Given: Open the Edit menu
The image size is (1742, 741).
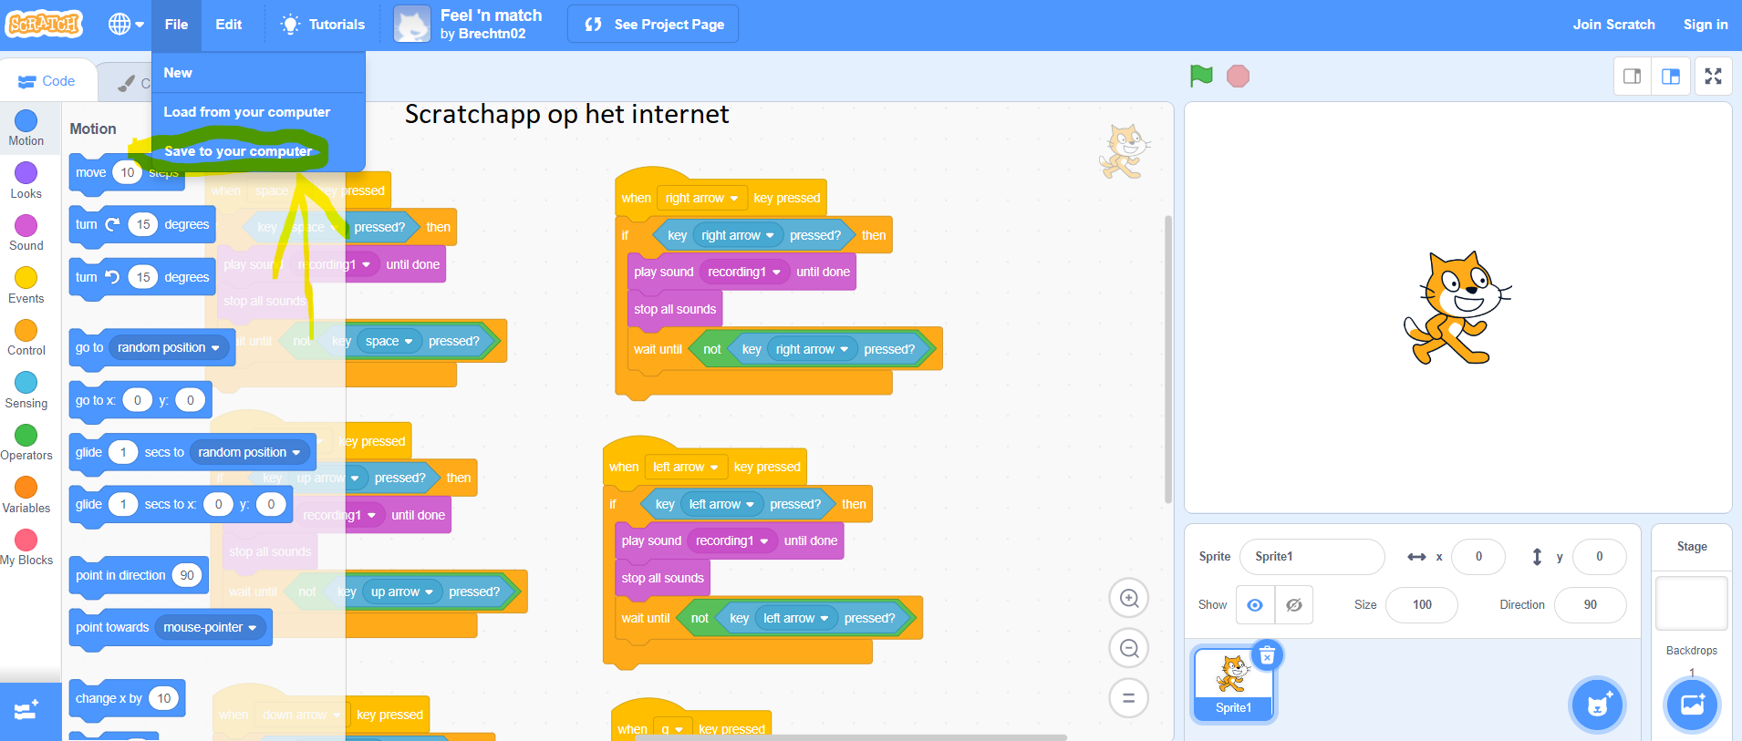Looking at the screenshot, I should click(x=229, y=25).
